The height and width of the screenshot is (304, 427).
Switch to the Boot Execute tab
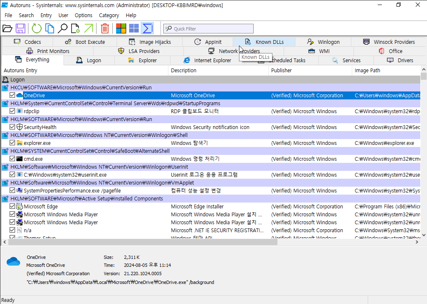point(85,42)
